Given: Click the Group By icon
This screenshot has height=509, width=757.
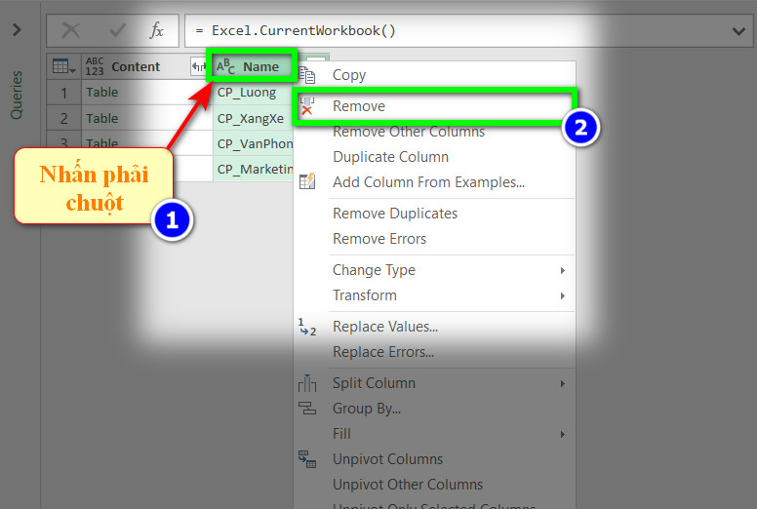Looking at the screenshot, I should pyautogui.click(x=307, y=409).
